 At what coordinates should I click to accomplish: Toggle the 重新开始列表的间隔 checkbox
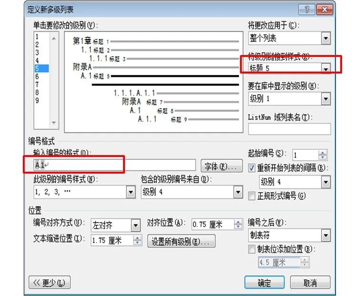252,167
